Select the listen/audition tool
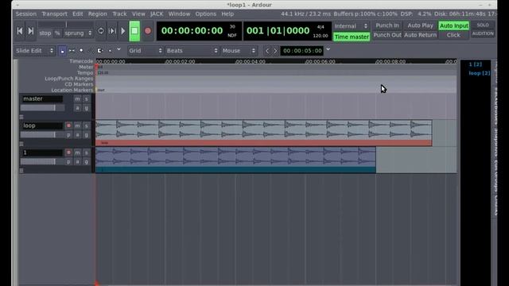 [x=110, y=51]
